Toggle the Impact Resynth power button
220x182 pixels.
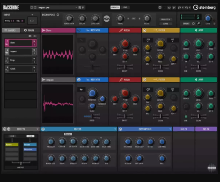coord(79,80)
